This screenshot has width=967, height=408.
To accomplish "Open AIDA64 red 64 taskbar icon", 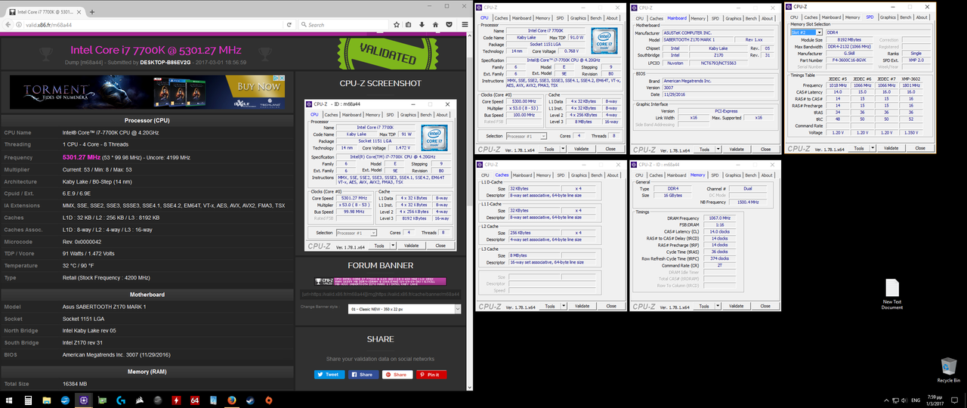I will click(x=194, y=400).
